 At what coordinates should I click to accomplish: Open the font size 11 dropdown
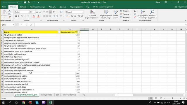(x=34, y=12)
